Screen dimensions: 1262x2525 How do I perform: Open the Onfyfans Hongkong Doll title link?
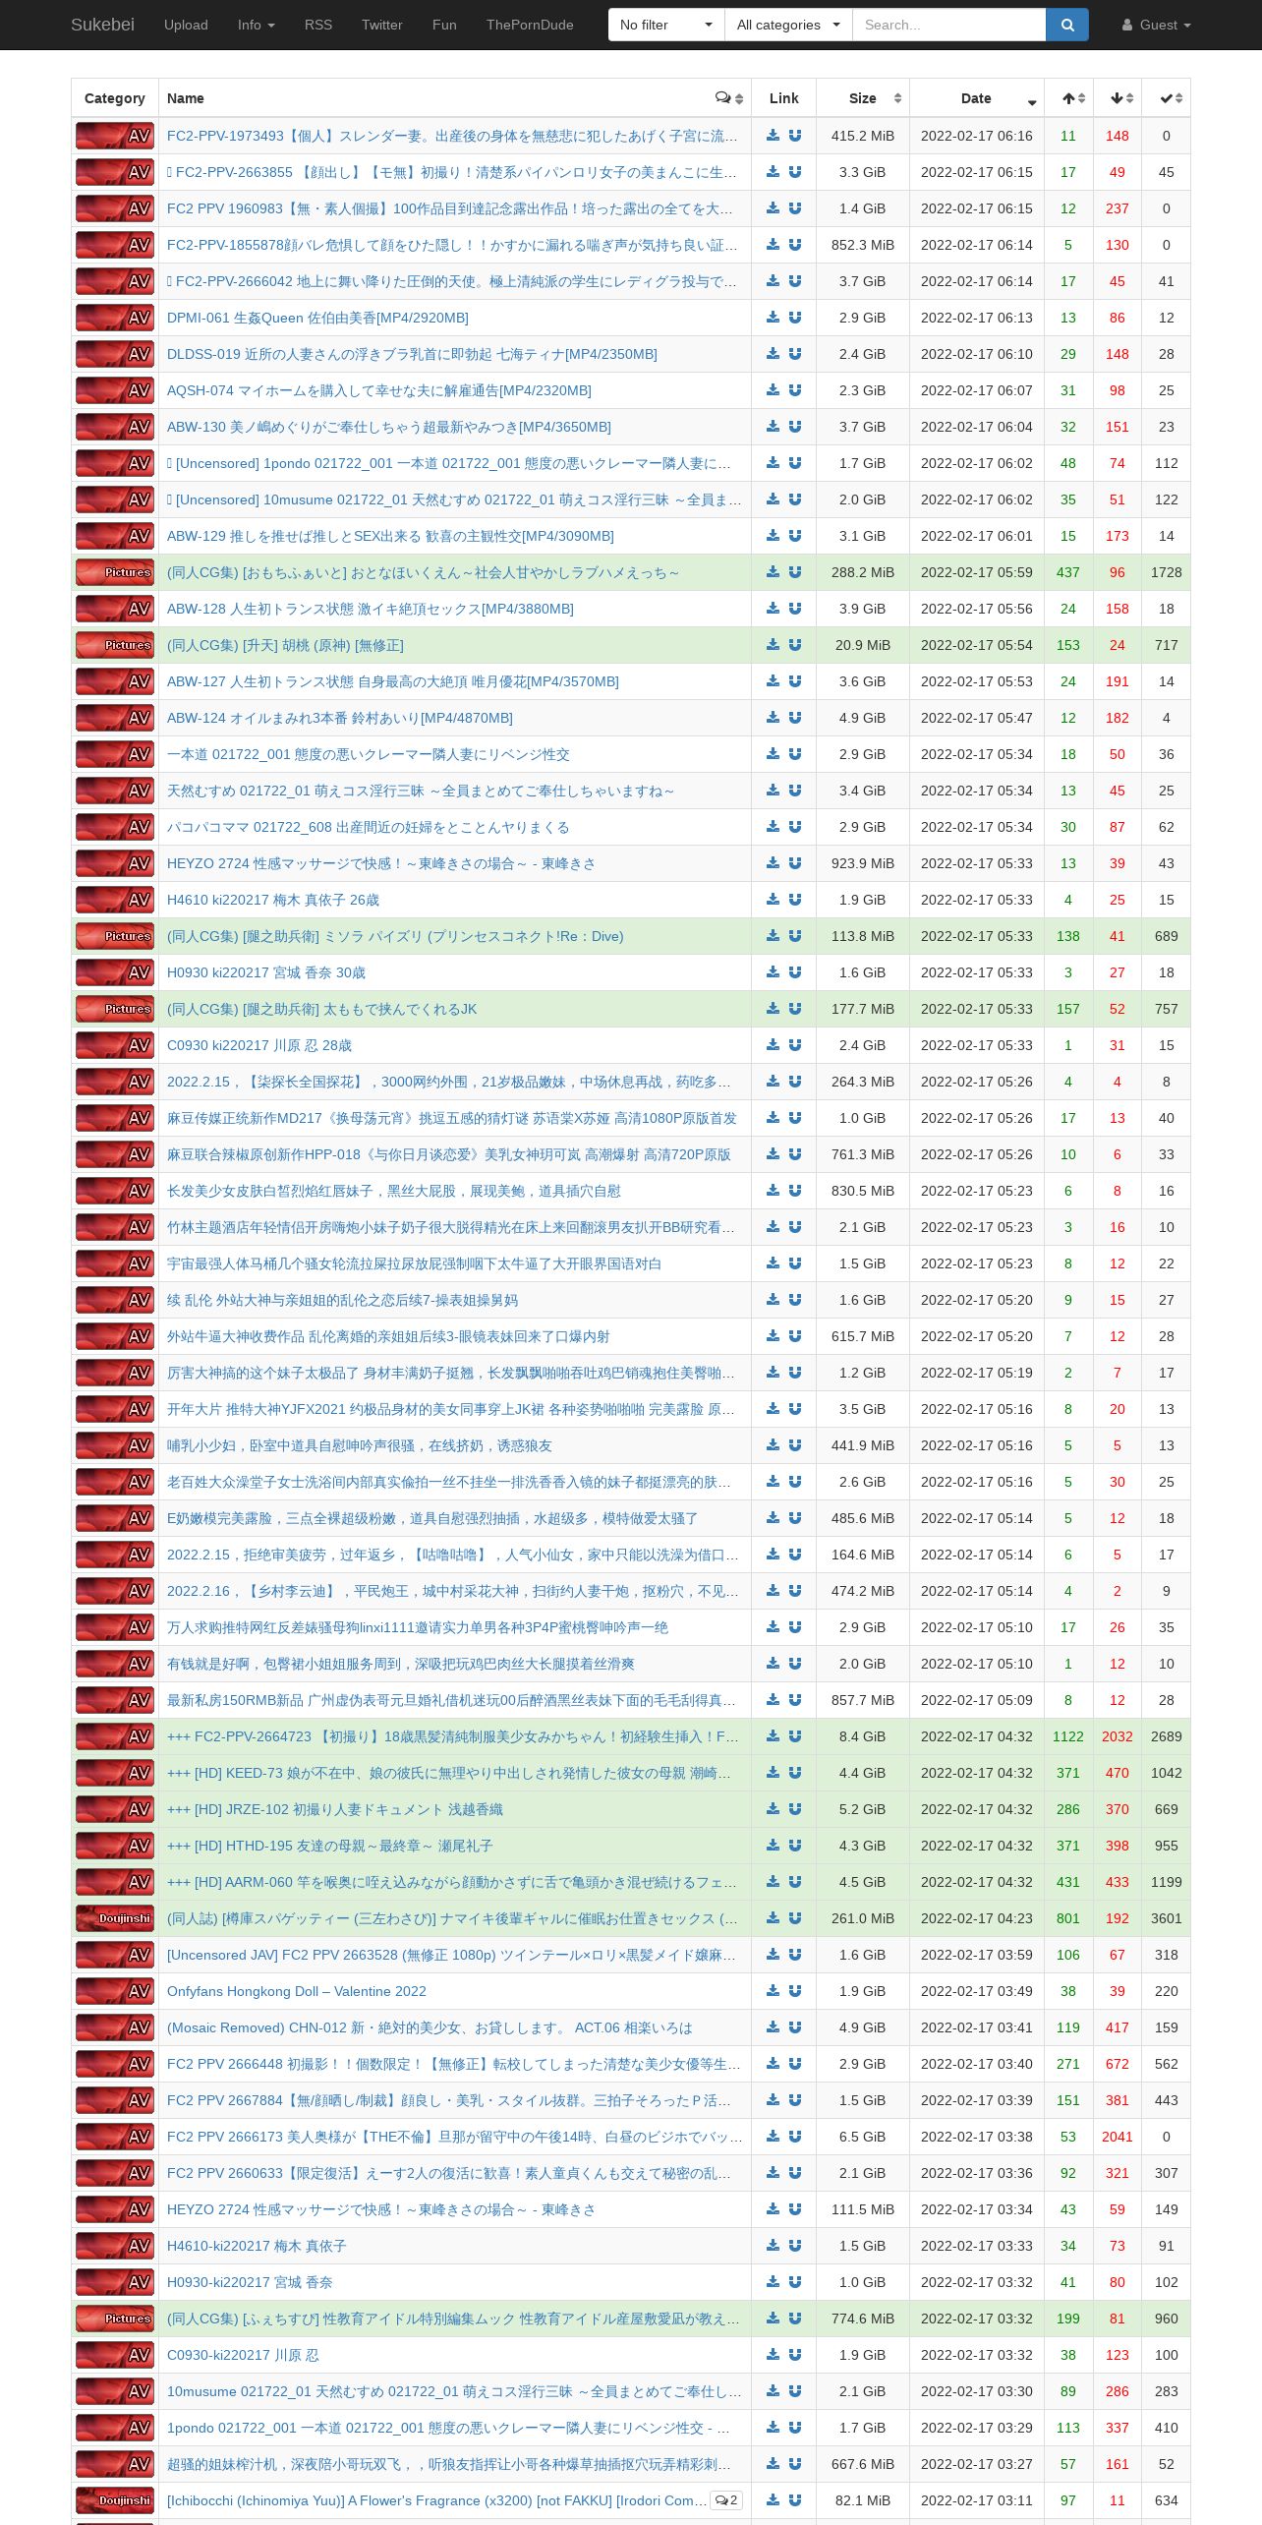tap(297, 1991)
